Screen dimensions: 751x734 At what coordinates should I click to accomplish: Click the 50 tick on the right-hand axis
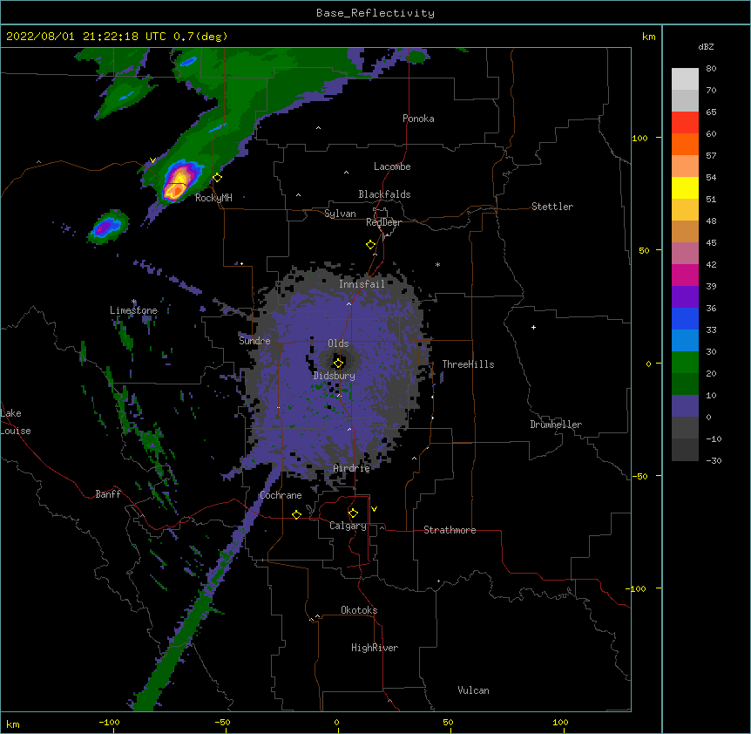pyautogui.click(x=644, y=250)
